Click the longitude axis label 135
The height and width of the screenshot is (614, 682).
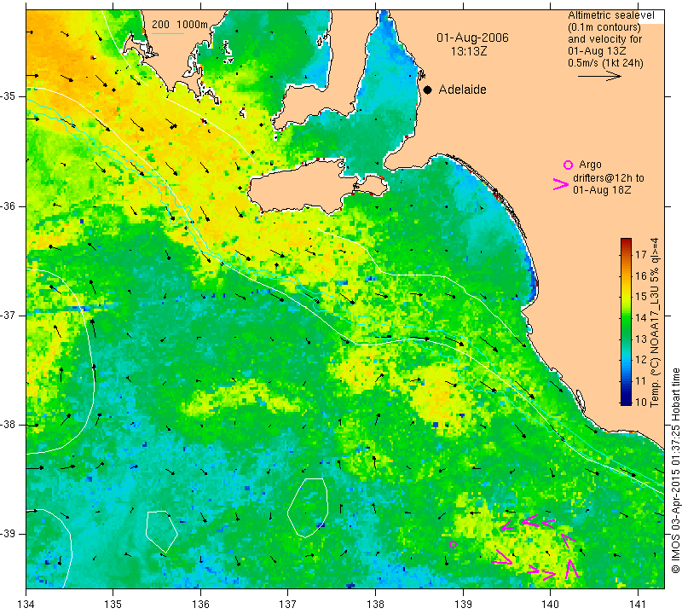point(113,604)
